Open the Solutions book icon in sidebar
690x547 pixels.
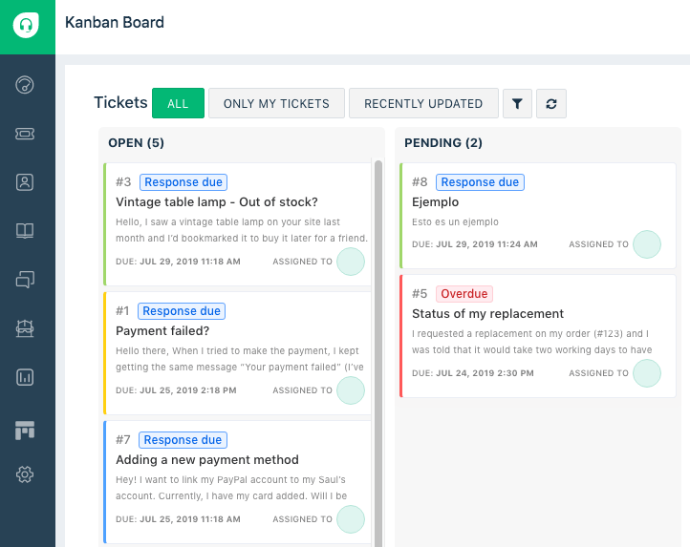pos(26,231)
